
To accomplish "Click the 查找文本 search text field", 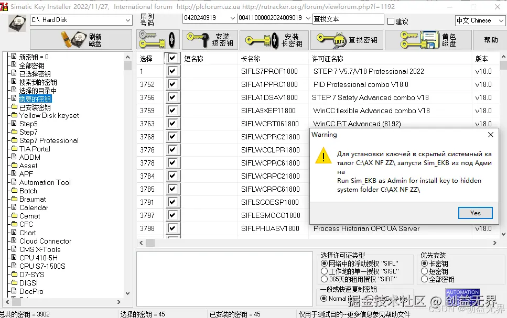I will click(348, 19).
